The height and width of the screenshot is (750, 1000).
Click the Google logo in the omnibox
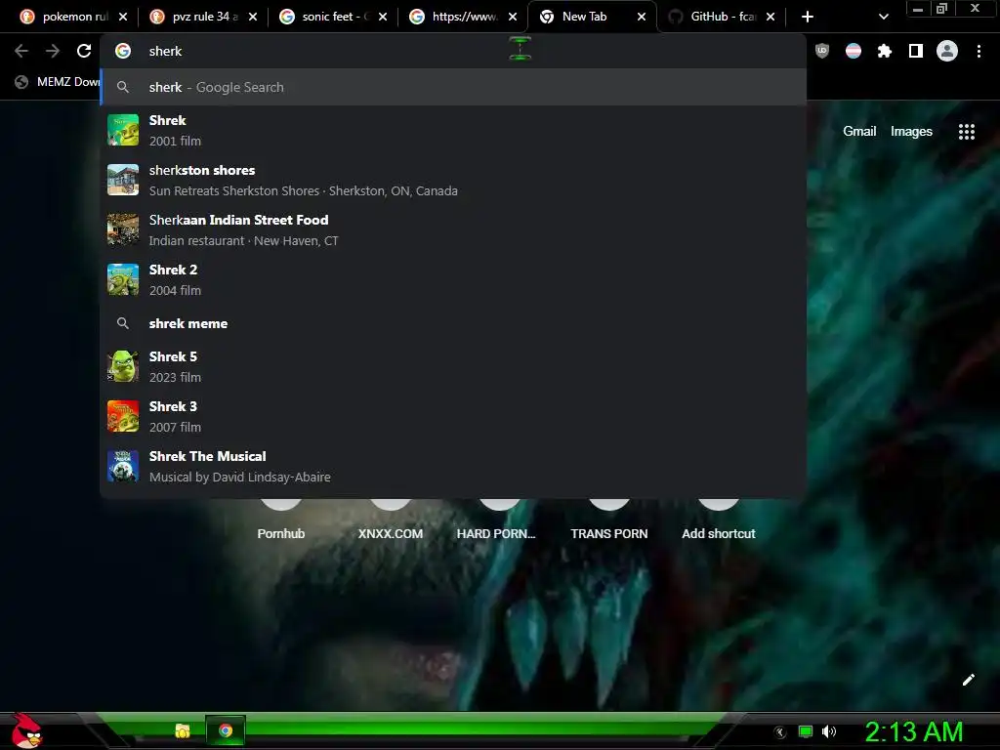(123, 51)
